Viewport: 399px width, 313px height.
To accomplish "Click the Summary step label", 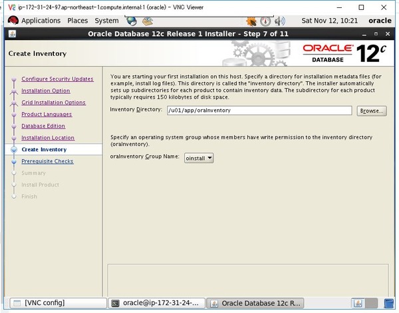I will pyautogui.click(x=33, y=172).
